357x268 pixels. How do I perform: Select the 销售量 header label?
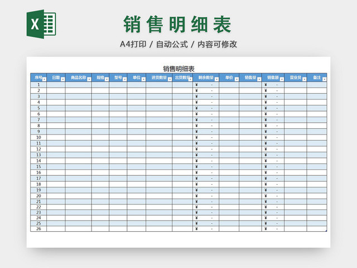[x=250, y=78]
